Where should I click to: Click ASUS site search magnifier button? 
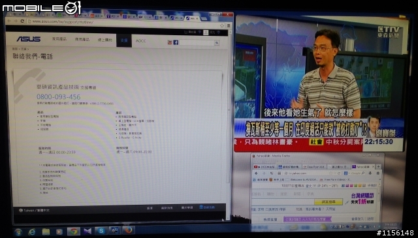[x=217, y=42]
